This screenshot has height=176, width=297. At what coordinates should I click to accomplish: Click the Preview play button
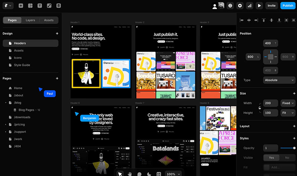pos(259,6)
